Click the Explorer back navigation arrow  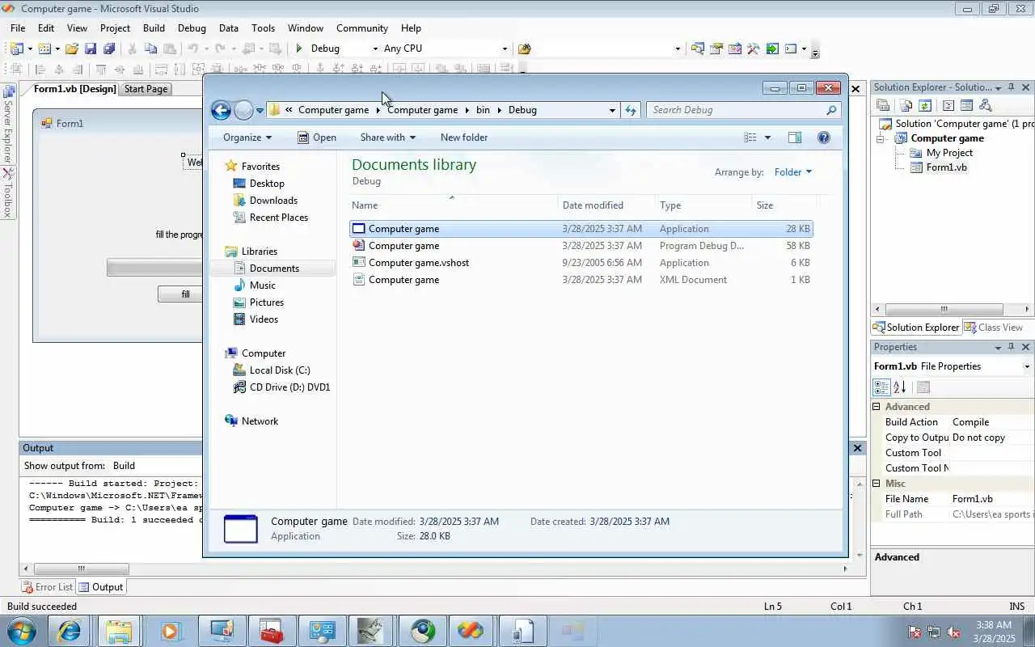click(x=221, y=110)
